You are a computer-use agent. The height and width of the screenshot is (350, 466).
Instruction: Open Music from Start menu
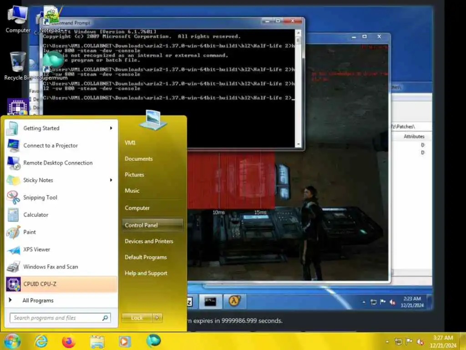coord(132,190)
